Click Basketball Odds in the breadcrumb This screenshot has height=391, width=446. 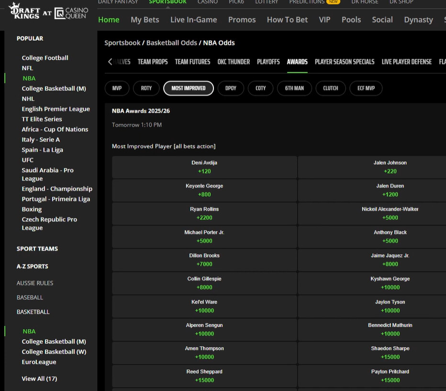click(171, 43)
